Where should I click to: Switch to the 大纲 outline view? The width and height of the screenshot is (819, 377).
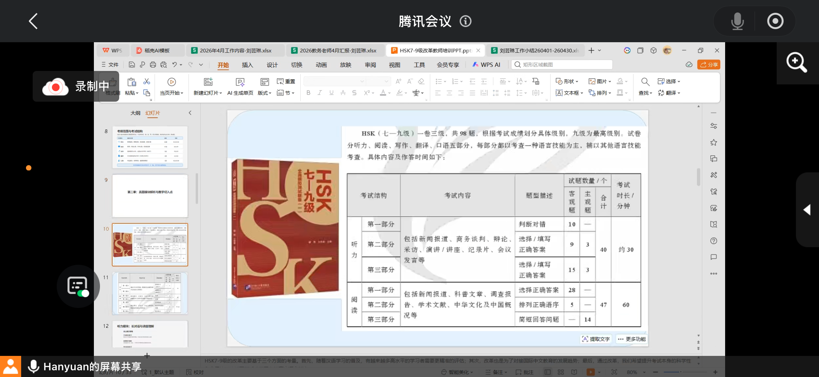coord(135,113)
